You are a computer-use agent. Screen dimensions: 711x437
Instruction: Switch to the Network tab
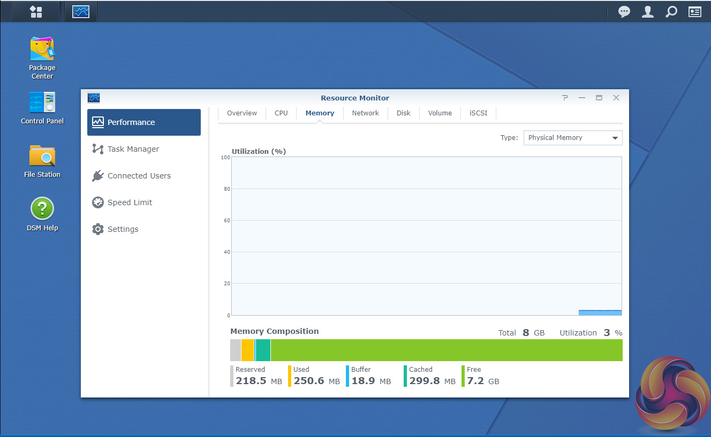pyautogui.click(x=365, y=113)
